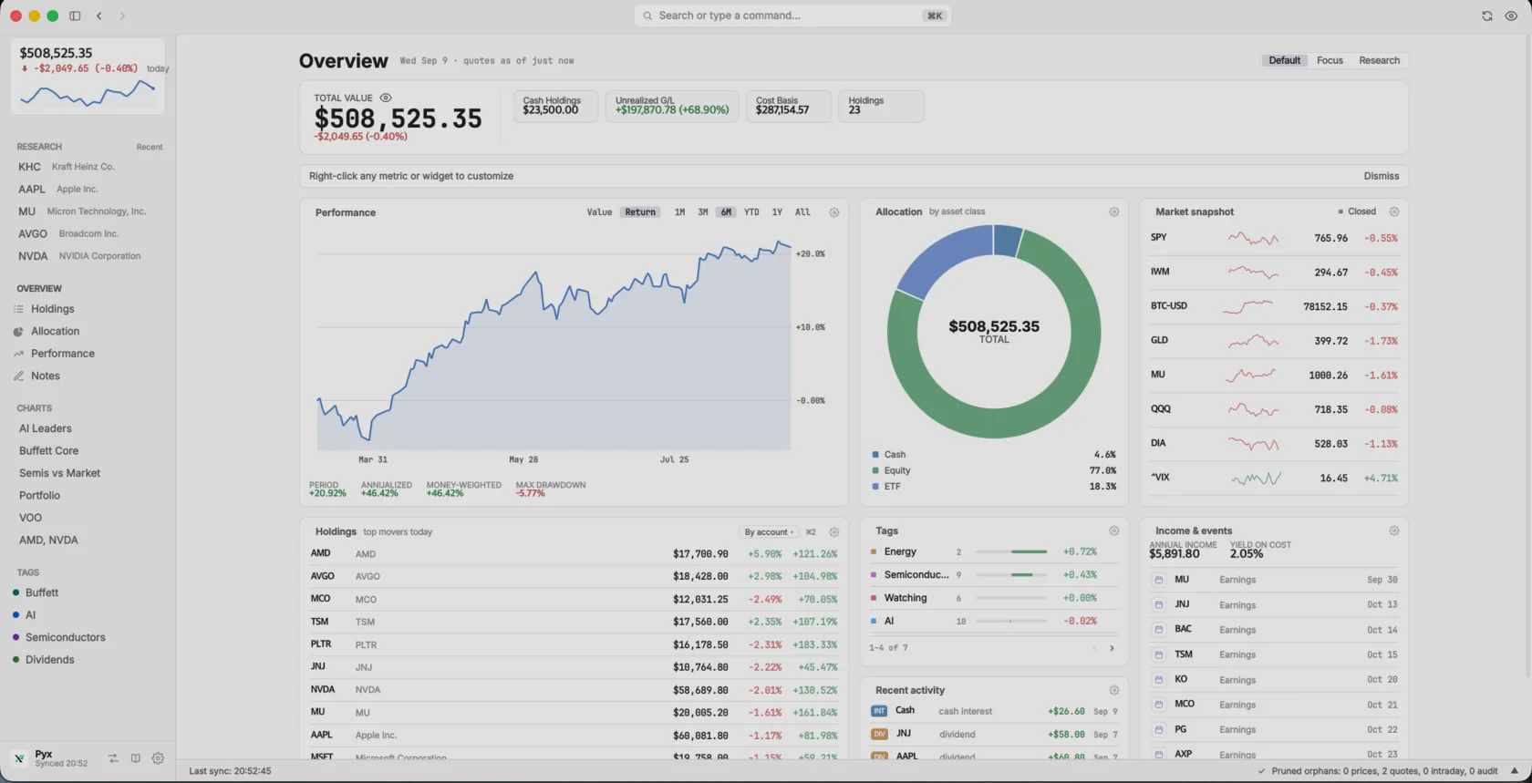Click the search or command field
Viewport: 1532px width, 783px height.
click(x=792, y=15)
